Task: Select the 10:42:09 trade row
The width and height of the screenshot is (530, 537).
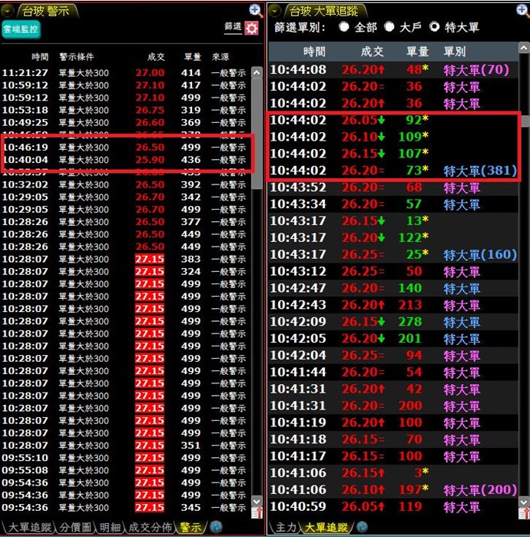Action: [393, 322]
